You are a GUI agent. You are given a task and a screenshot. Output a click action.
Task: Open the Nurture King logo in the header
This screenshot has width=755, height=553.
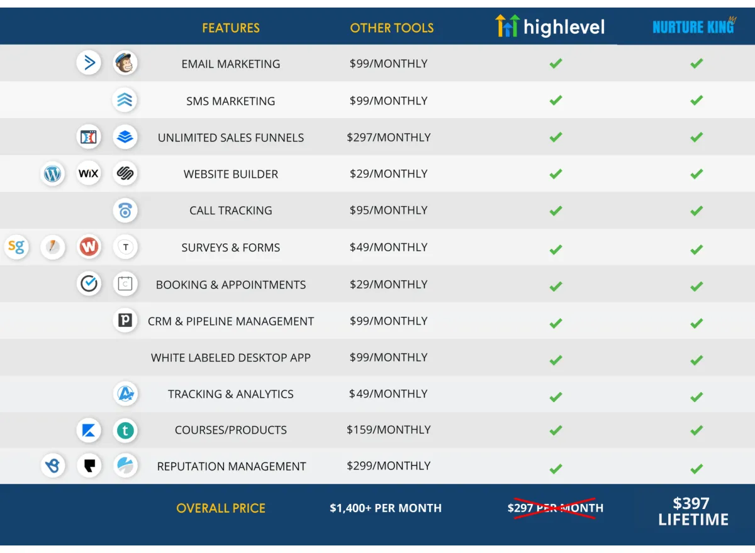[x=694, y=25]
